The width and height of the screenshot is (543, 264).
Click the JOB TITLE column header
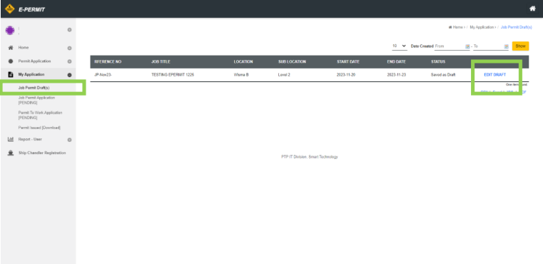pyautogui.click(x=161, y=62)
